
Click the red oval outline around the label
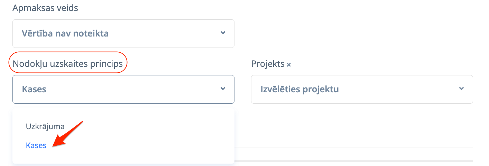pyautogui.click(x=10, y=63)
